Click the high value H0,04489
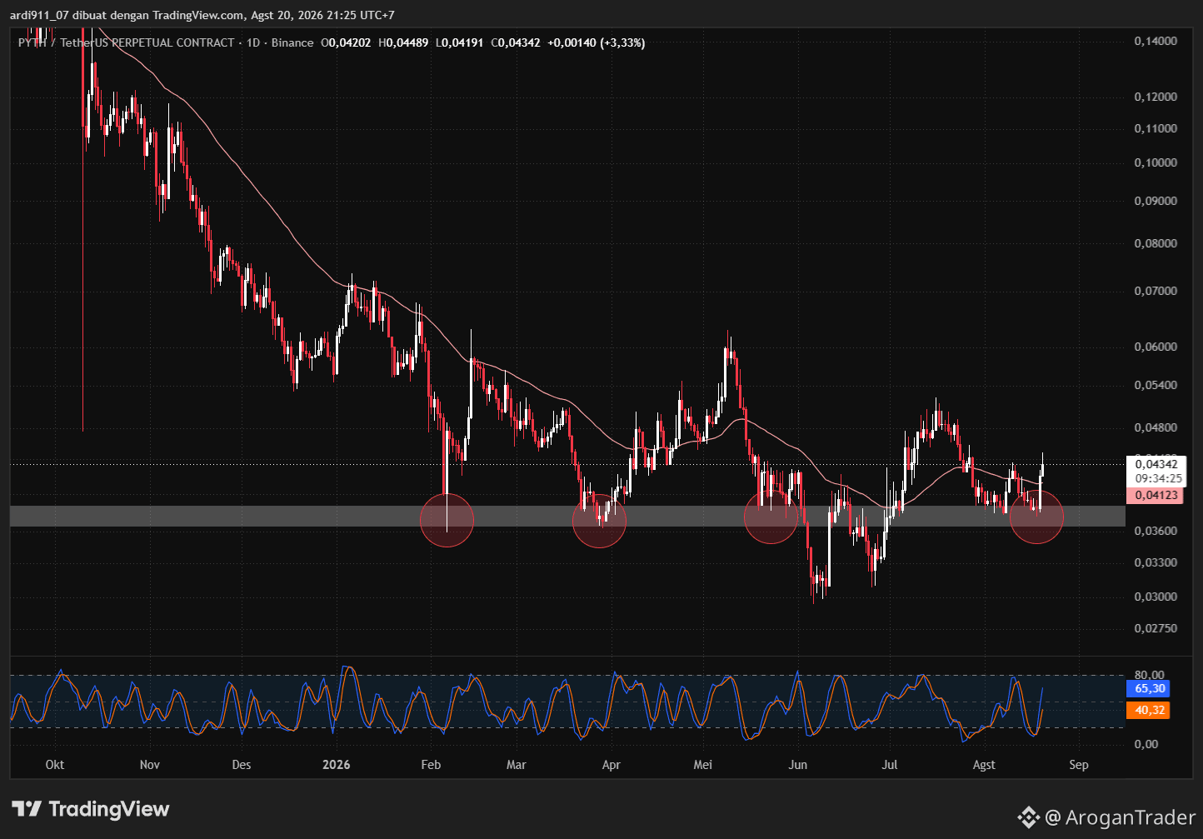Image resolution: width=1203 pixels, height=839 pixels. tap(403, 42)
